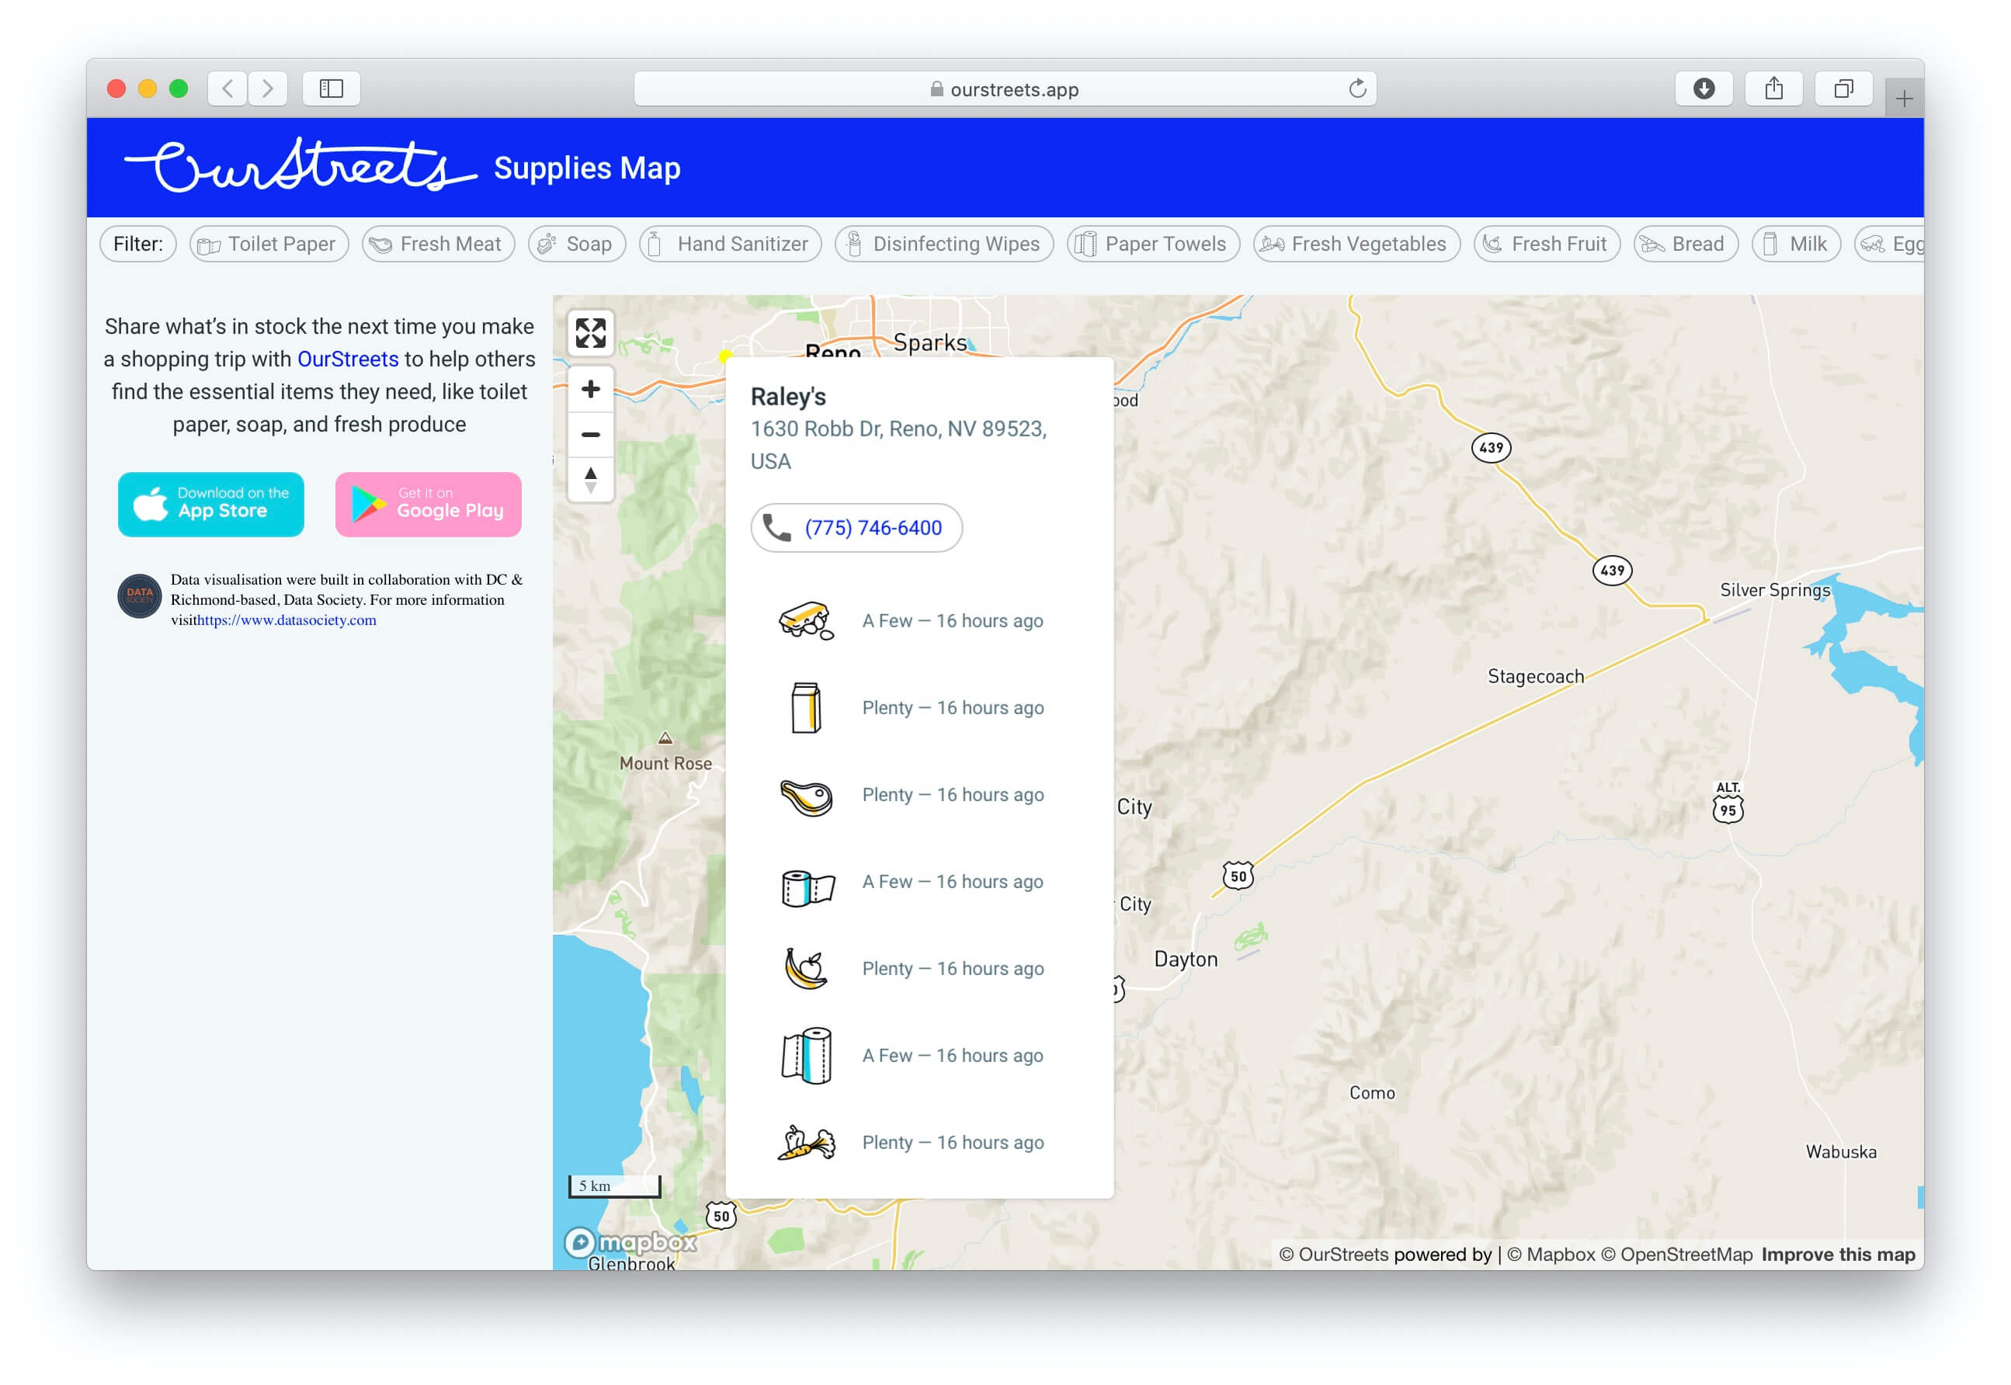The height and width of the screenshot is (1385, 2011).
Task: Show Safari downloads
Action: pos(1703,89)
